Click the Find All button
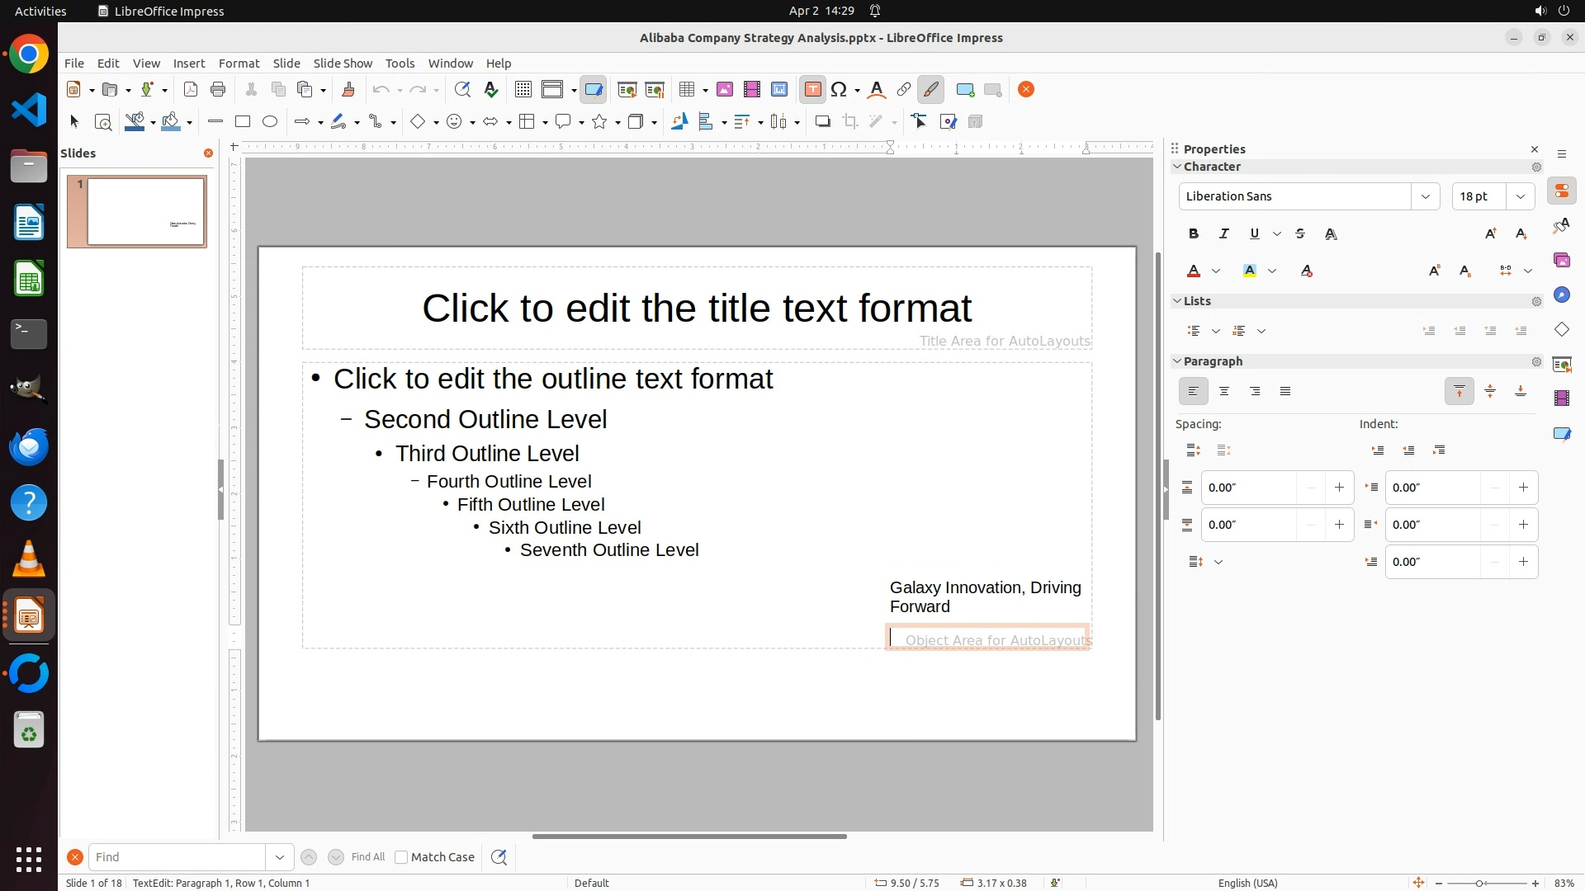The width and height of the screenshot is (1585, 891). coord(367,857)
